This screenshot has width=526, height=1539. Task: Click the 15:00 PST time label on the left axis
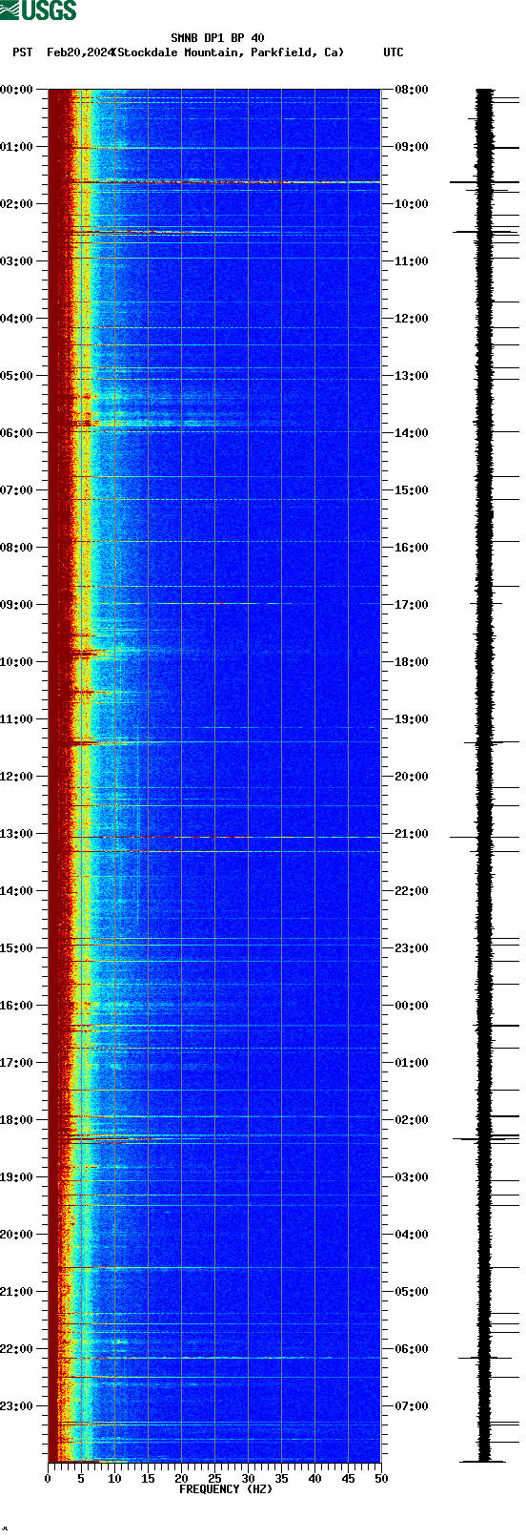17,948
